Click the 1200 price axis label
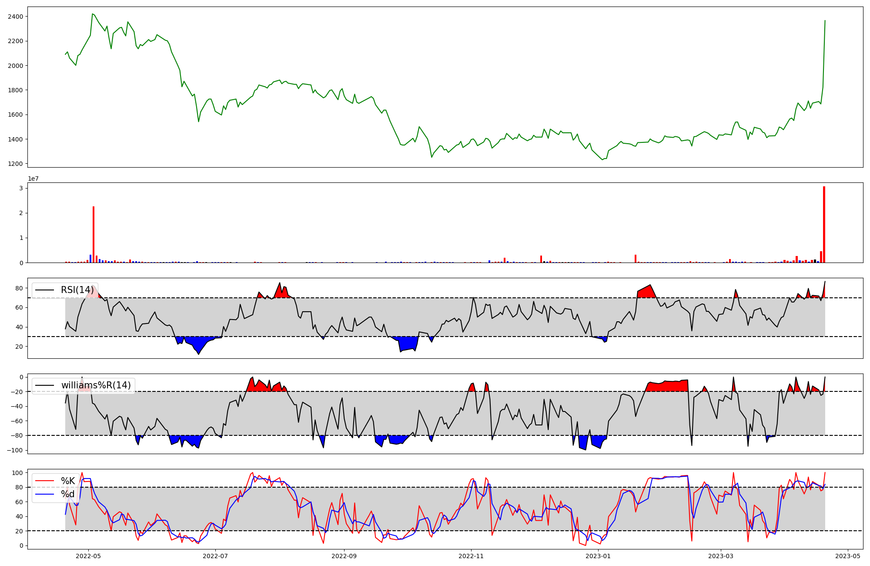The width and height of the screenshot is (870, 566). [16, 164]
